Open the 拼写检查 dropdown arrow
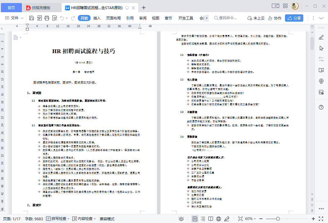328x223 pixels. [x=68, y=219]
